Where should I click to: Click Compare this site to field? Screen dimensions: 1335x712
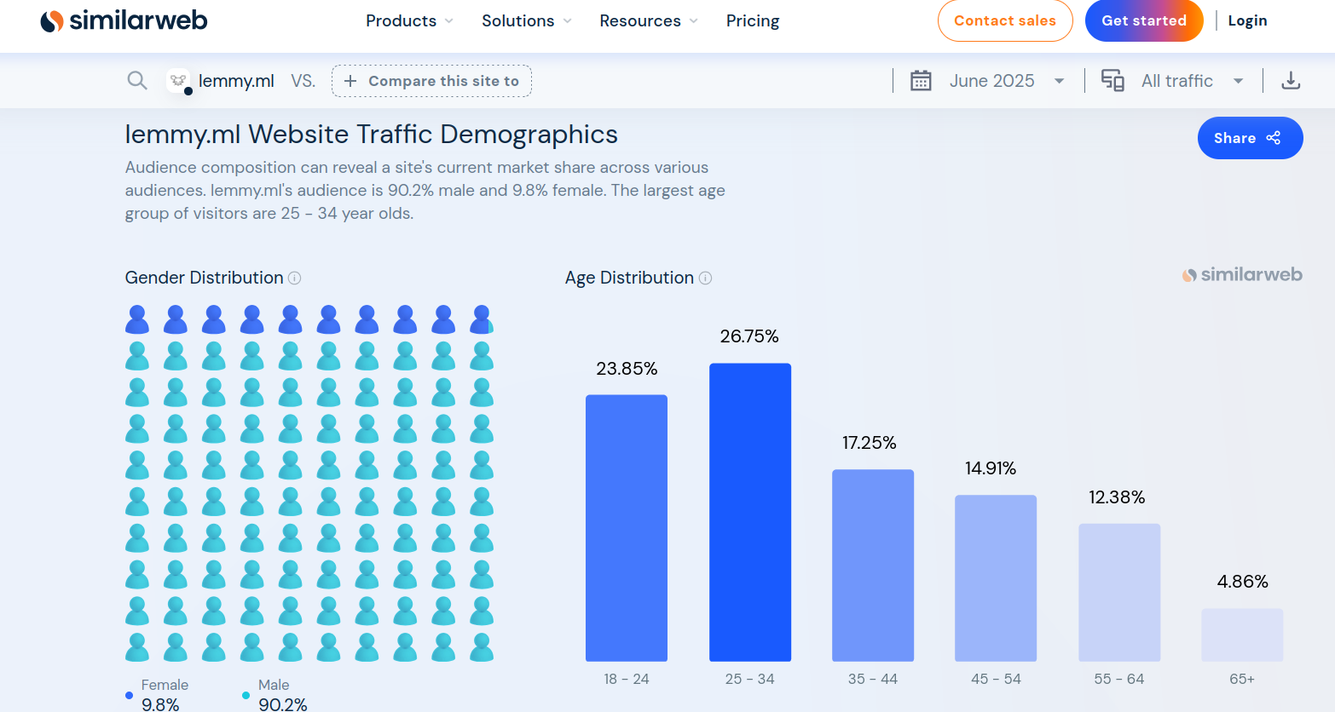(x=431, y=81)
